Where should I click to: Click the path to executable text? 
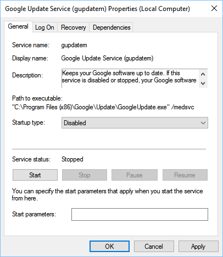point(103,107)
